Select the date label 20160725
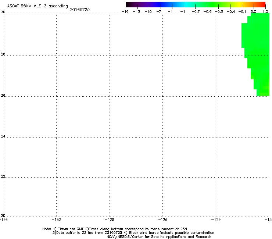 click(x=80, y=10)
